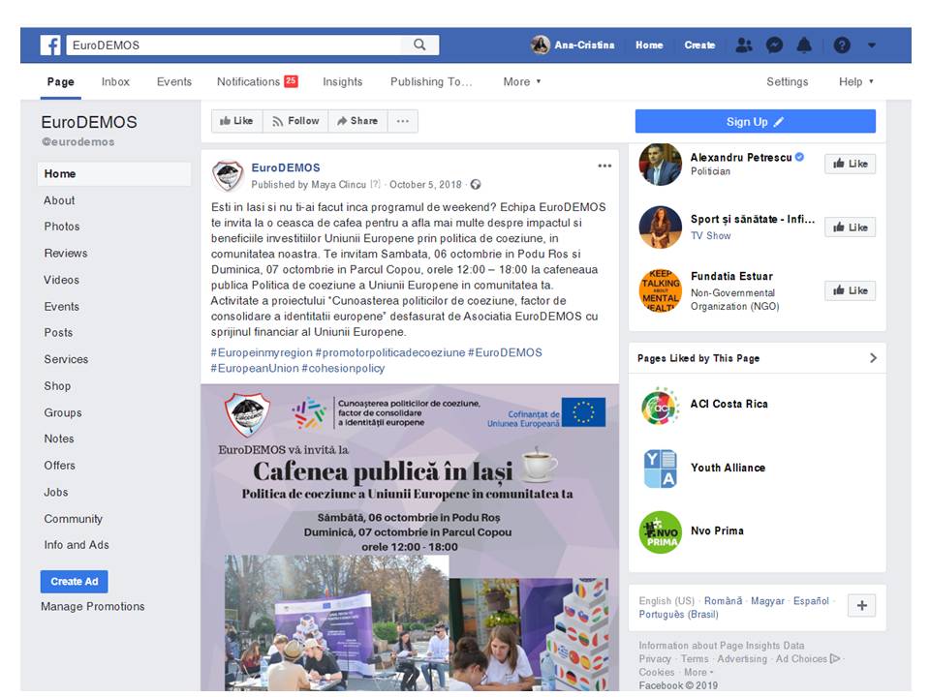
Task: Click the Fundatia Estuar page logo
Action: click(x=660, y=290)
